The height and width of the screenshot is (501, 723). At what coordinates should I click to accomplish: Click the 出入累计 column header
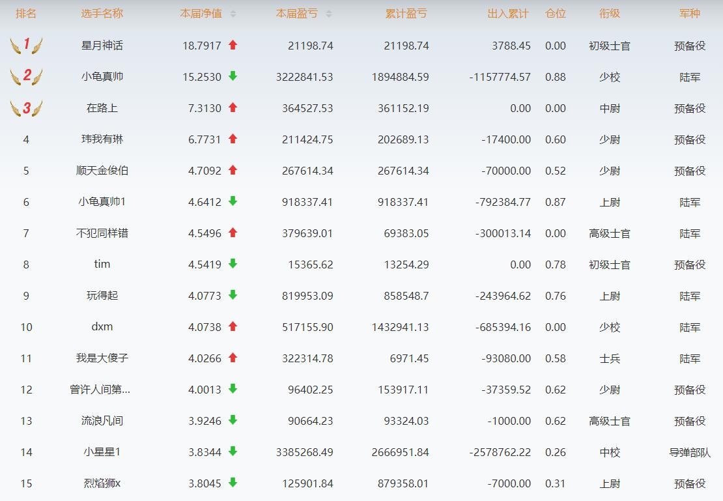tap(508, 14)
